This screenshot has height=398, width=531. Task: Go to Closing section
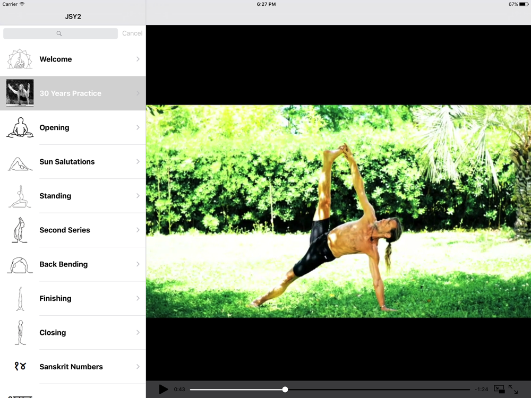tap(73, 332)
